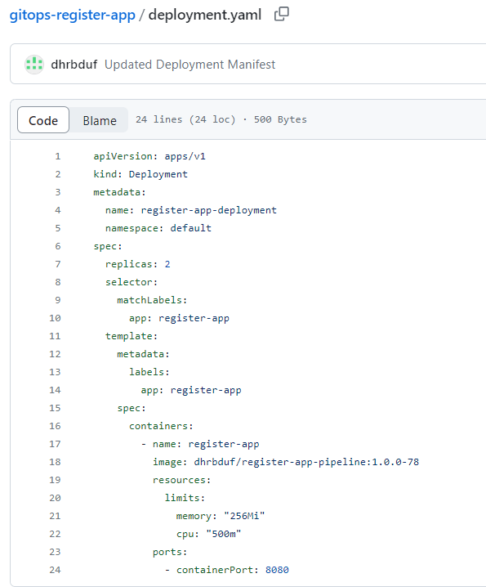Click the 'spec:' text on line 15

[132, 408]
